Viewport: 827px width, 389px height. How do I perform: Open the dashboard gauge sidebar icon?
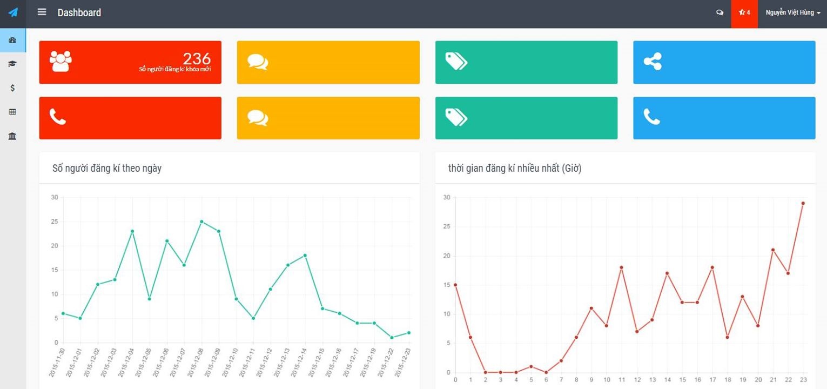12,40
